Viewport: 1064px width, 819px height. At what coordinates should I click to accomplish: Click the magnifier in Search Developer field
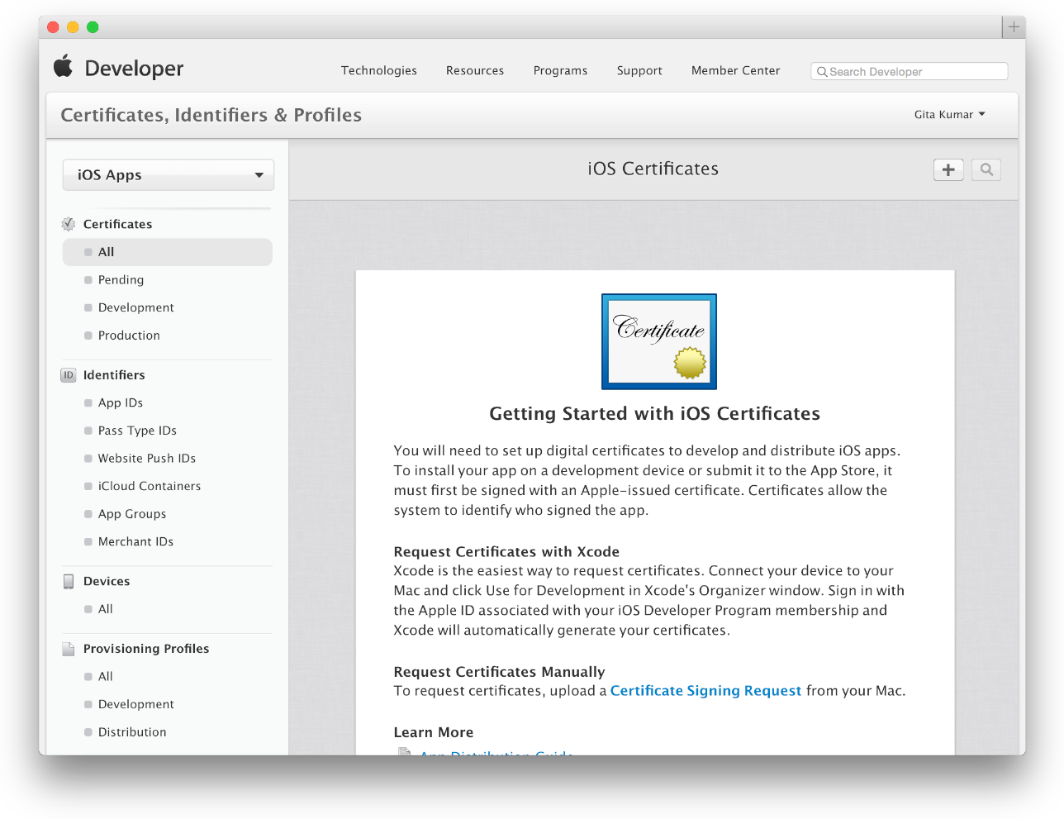point(822,72)
